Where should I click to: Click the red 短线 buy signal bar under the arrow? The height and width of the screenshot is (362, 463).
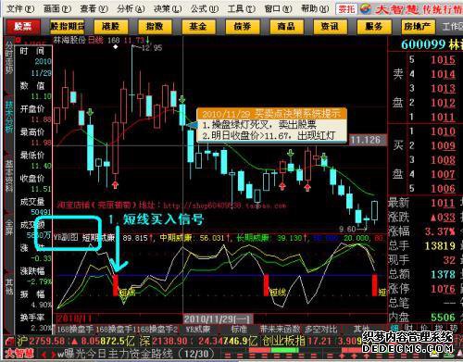(116, 285)
